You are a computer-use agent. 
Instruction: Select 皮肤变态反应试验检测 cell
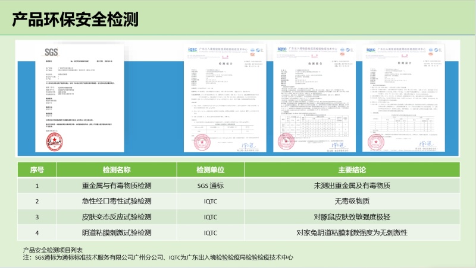coord(117,217)
